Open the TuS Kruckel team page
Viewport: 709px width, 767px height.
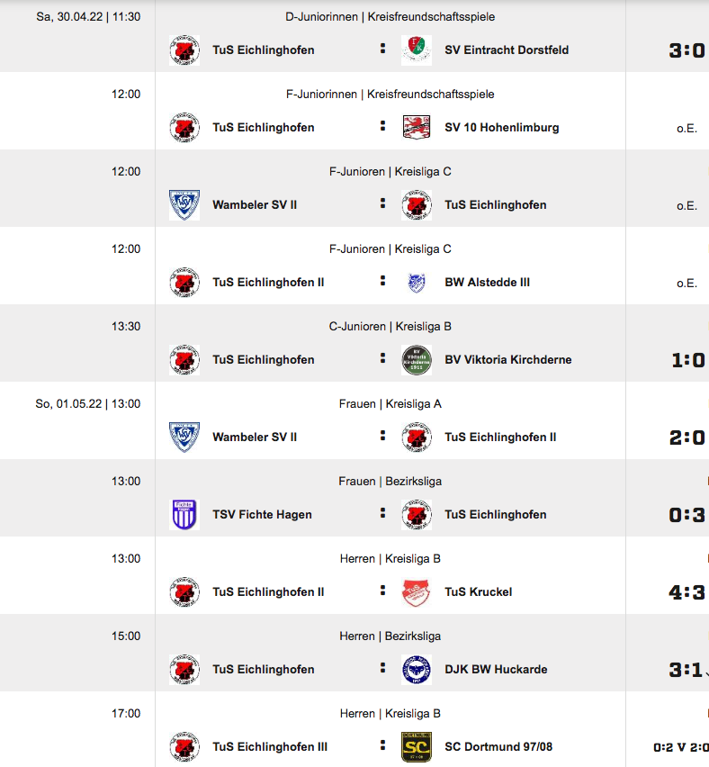pos(478,591)
